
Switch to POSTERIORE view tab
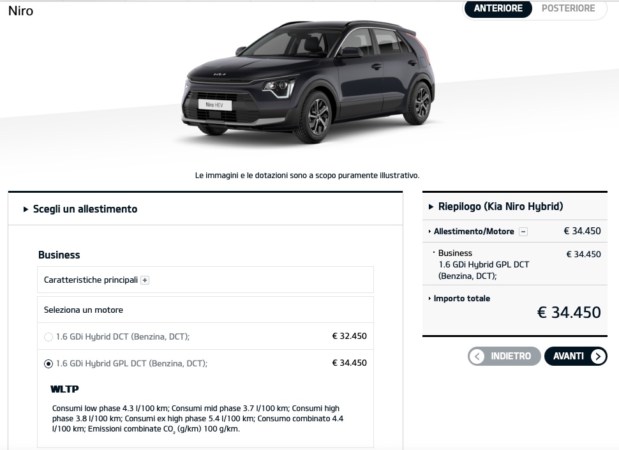coord(568,8)
